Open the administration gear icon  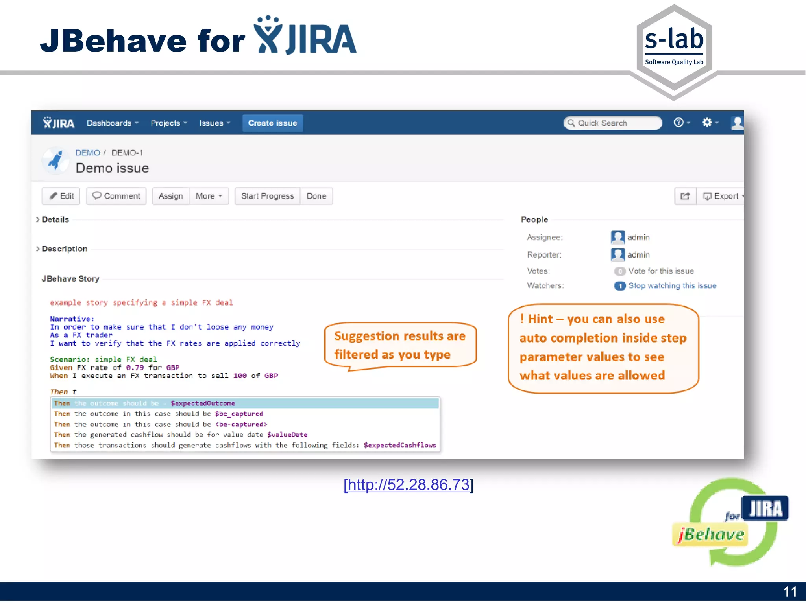click(707, 123)
